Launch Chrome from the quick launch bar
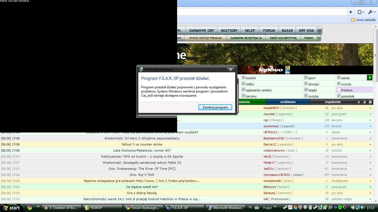Screen dimensions: 378x212 [30, 208]
